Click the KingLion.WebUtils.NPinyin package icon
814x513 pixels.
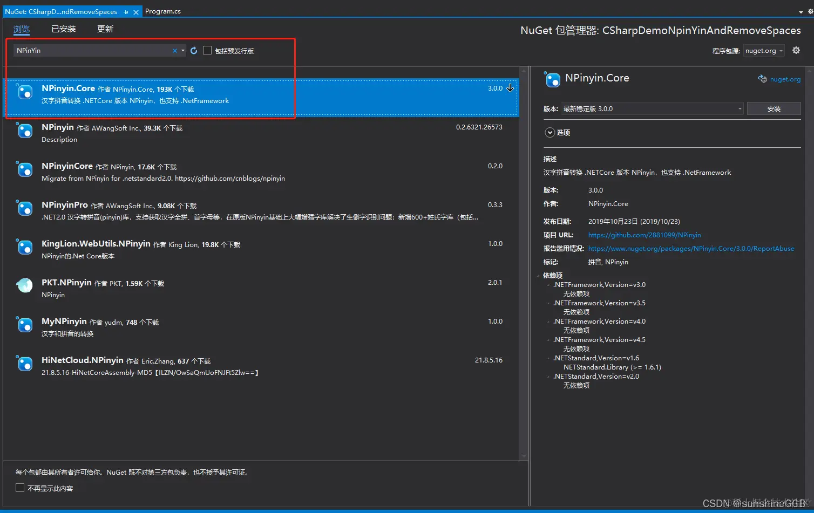(25, 247)
